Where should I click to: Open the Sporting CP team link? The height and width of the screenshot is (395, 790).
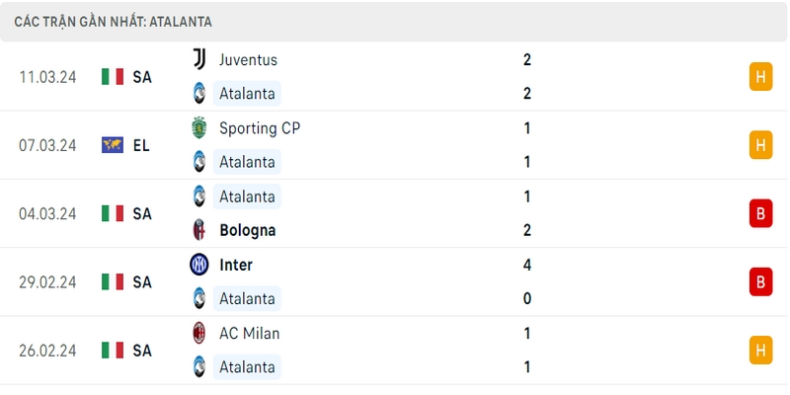click(260, 128)
